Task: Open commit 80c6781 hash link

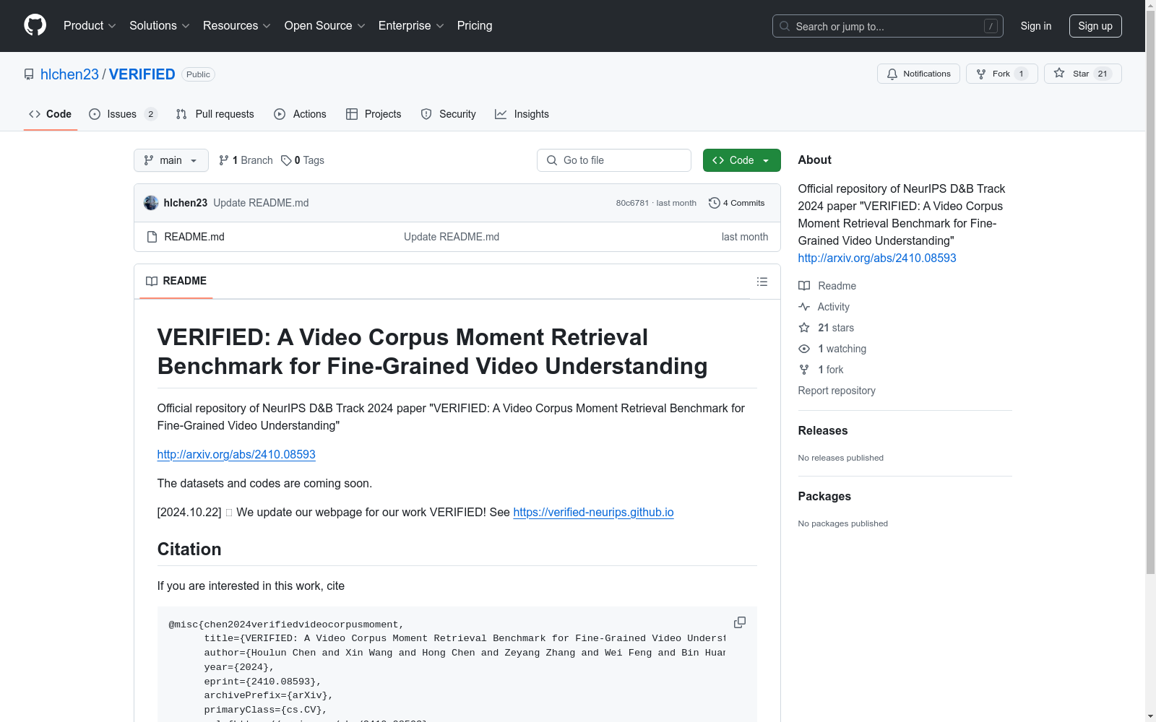Action: coord(632,203)
